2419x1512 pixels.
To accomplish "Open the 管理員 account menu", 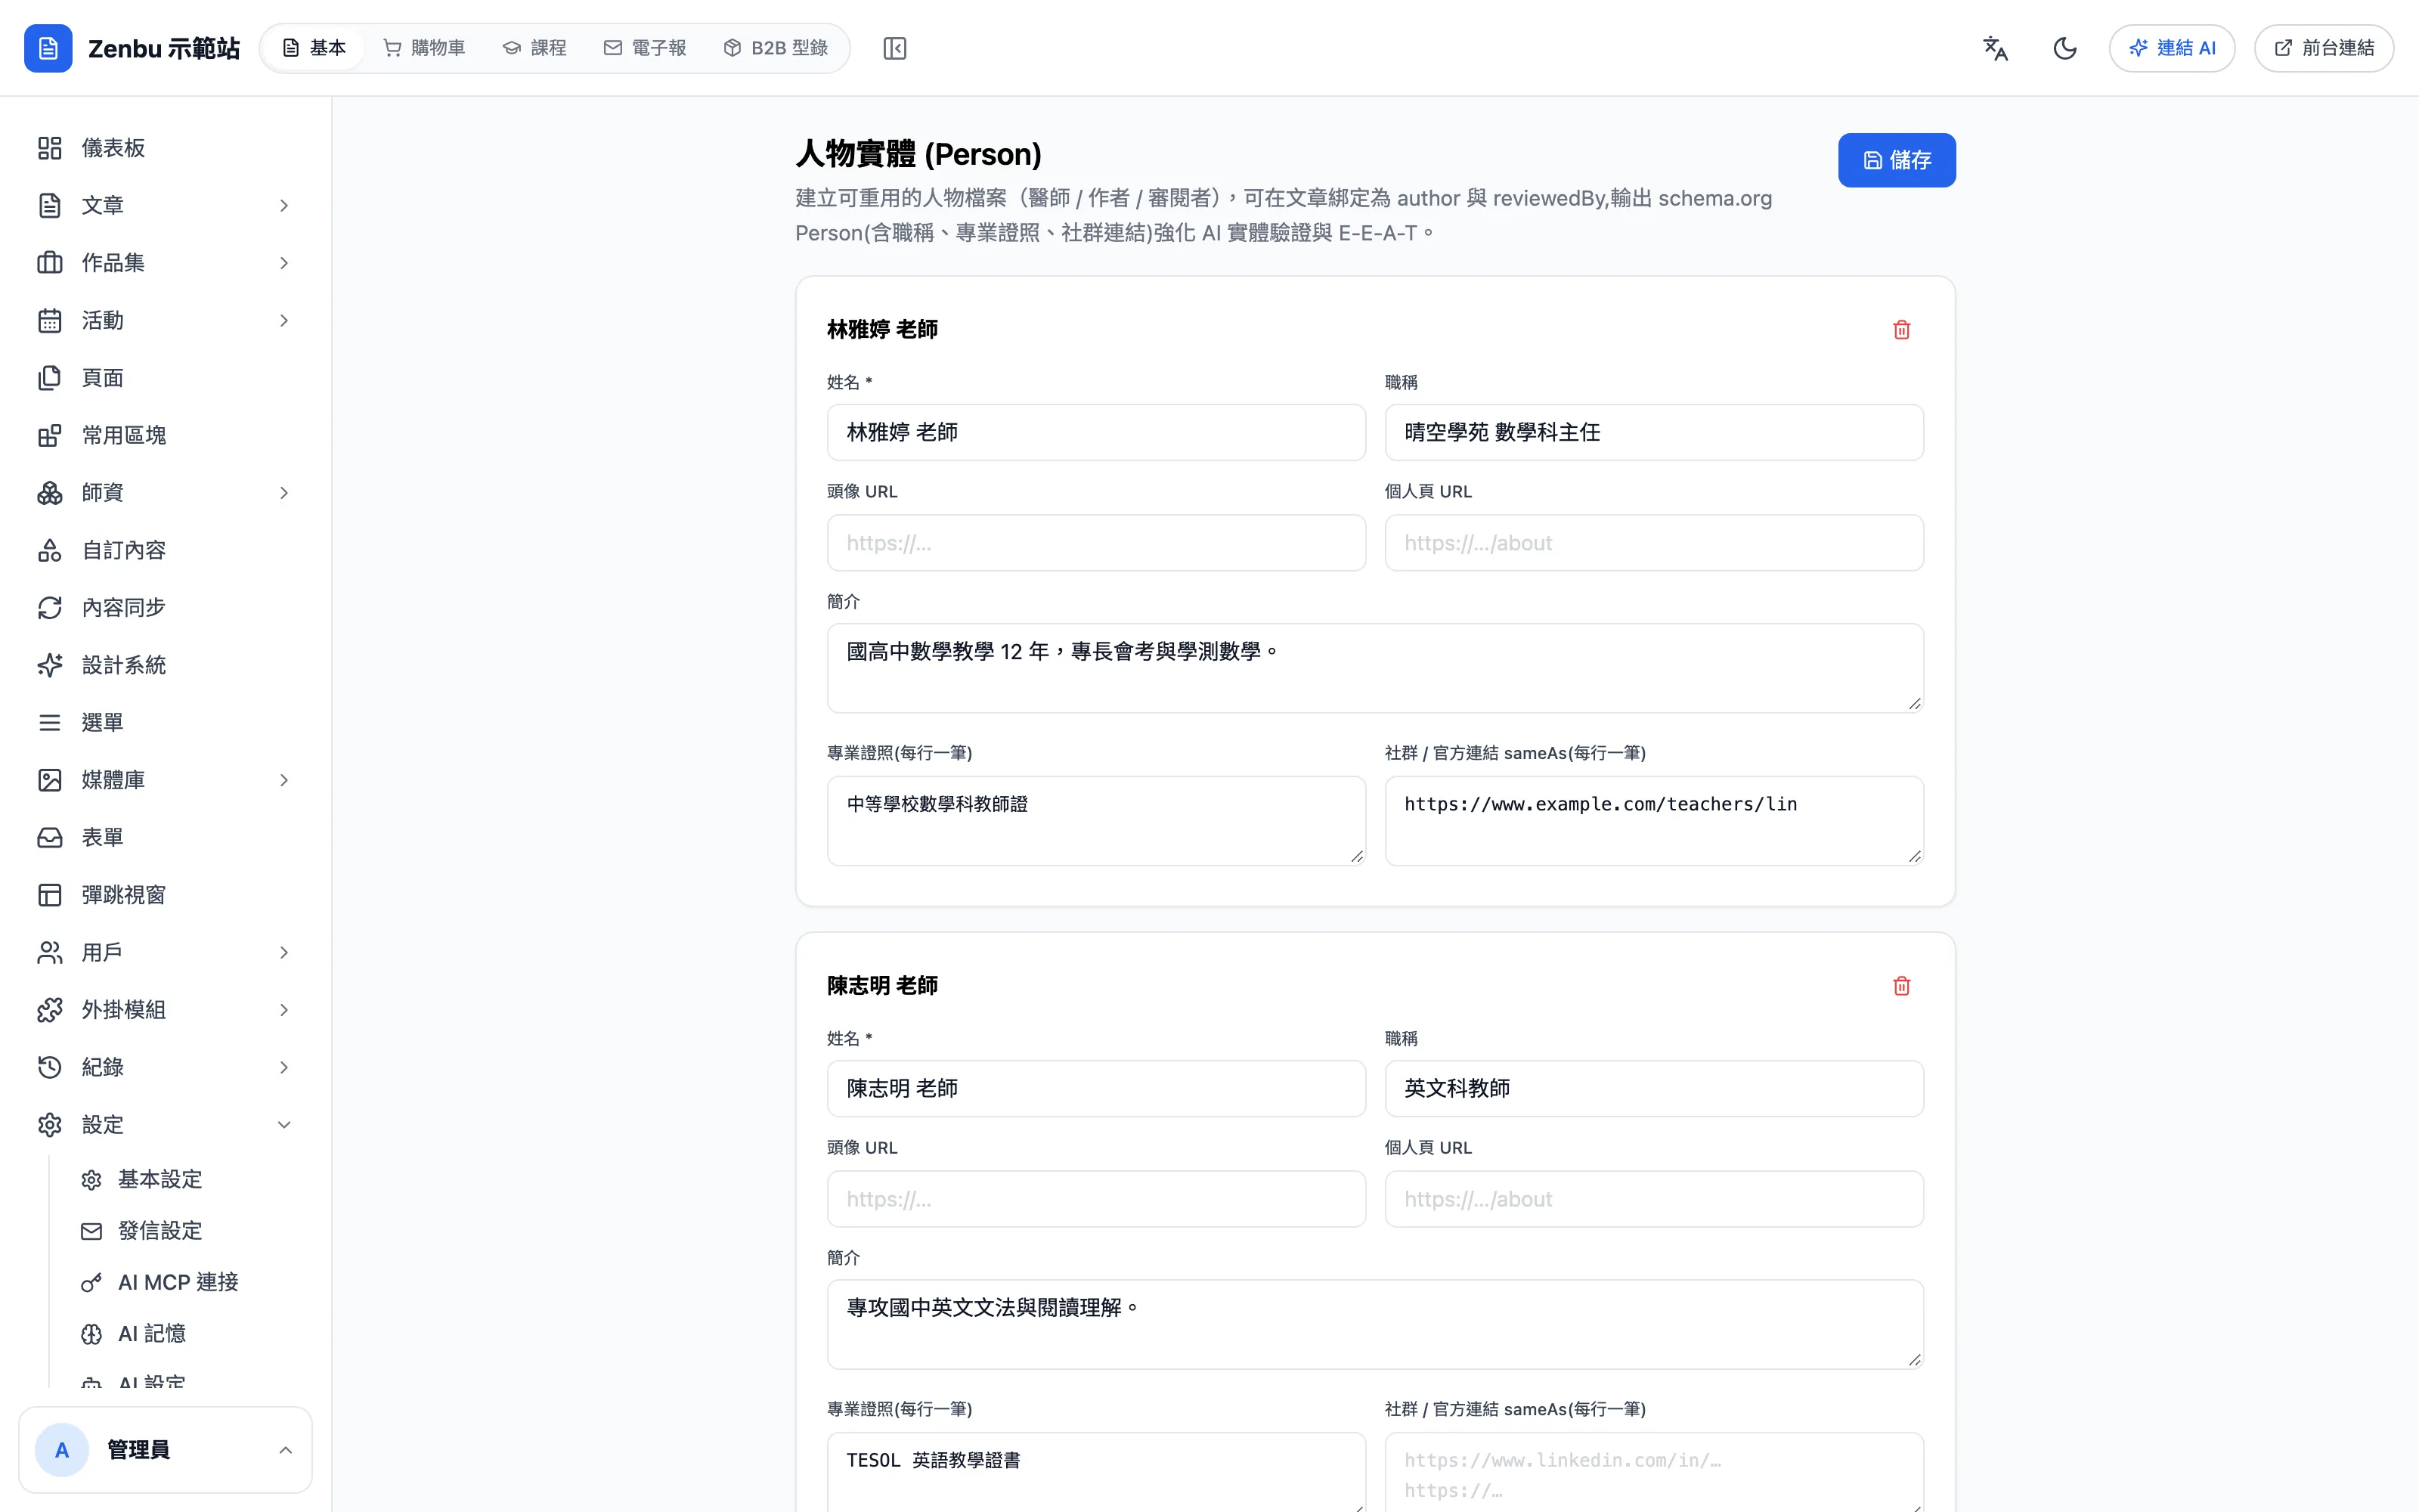I will pyautogui.click(x=166, y=1450).
